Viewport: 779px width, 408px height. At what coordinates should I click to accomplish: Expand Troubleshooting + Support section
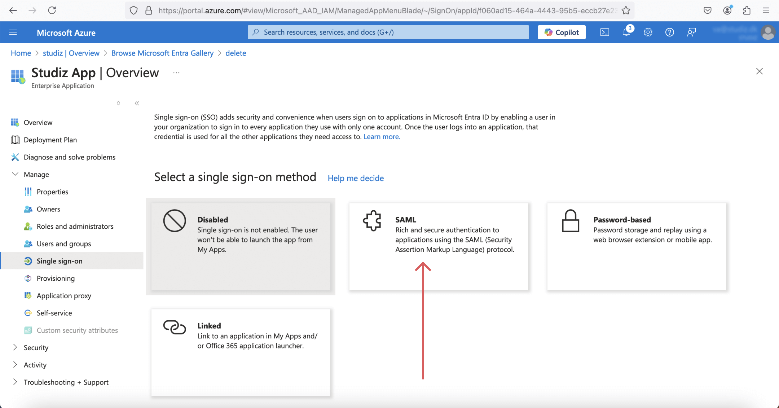coord(15,382)
